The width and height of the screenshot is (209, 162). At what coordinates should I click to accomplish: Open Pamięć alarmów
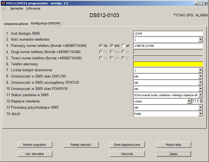click(81, 145)
